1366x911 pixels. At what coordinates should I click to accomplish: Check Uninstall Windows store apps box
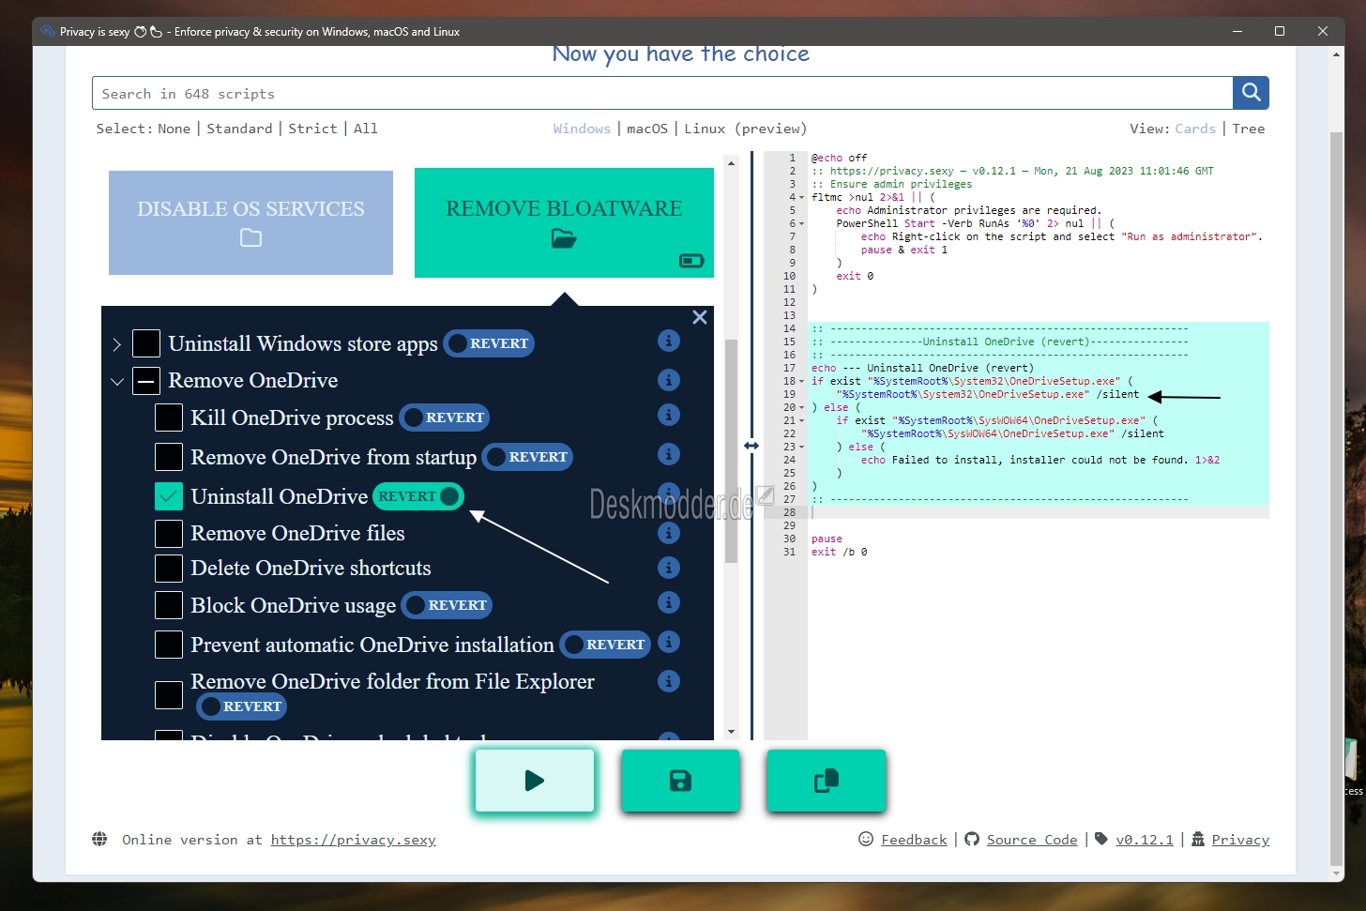pos(146,343)
